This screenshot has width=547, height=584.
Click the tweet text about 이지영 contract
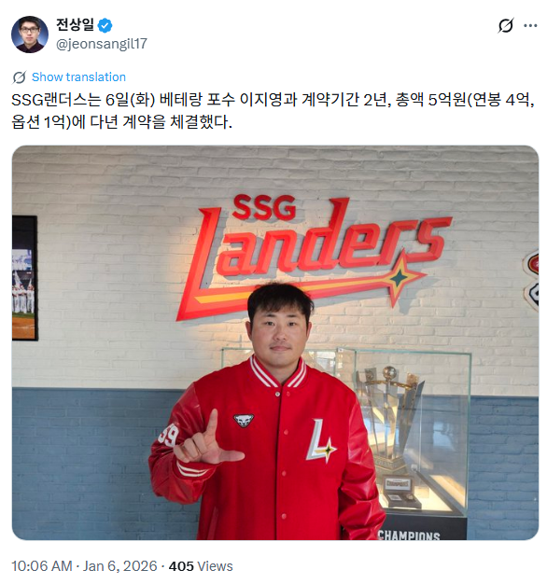click(273, 111)
